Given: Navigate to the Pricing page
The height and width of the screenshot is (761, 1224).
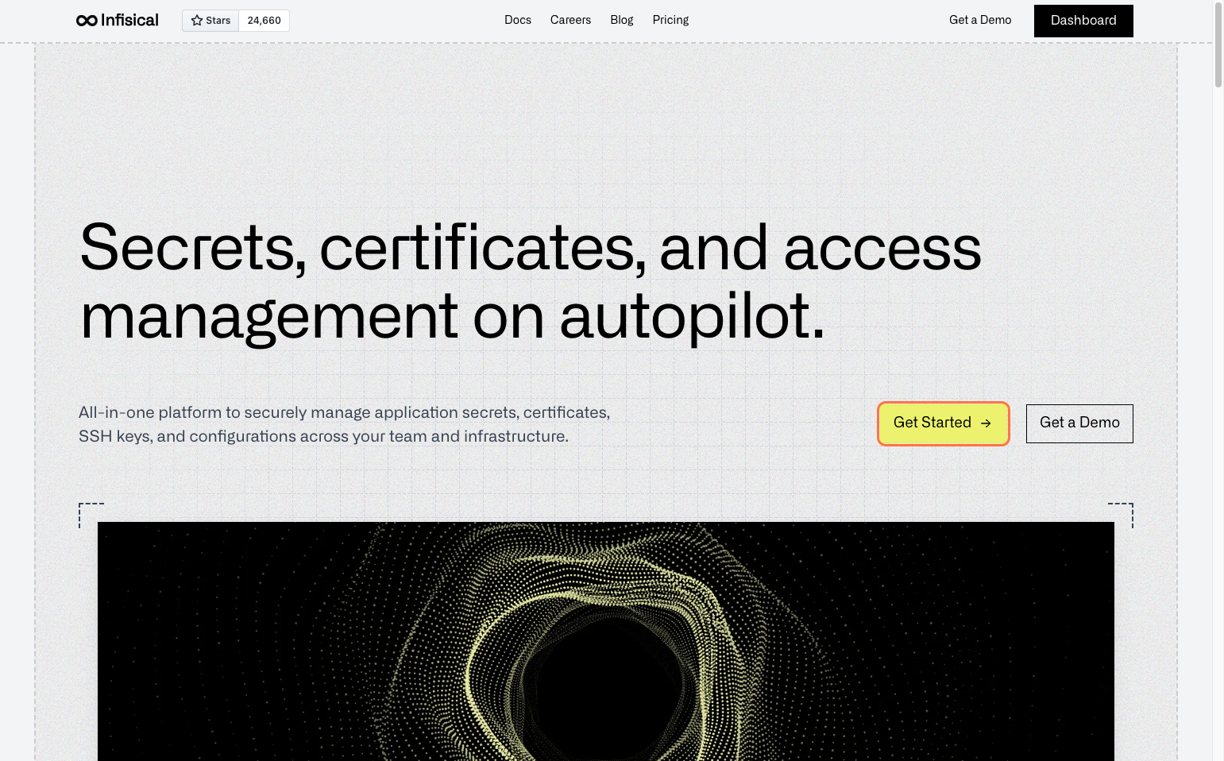Looking at the screenshot, I should (670, 20).
